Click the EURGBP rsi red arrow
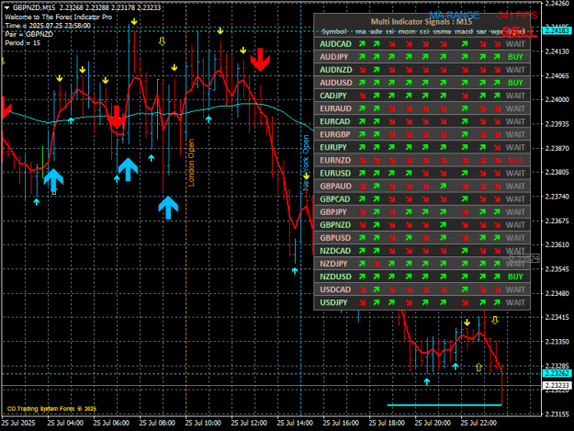The image size is (574, 431). pyautogui.click(x=391, y=134)
